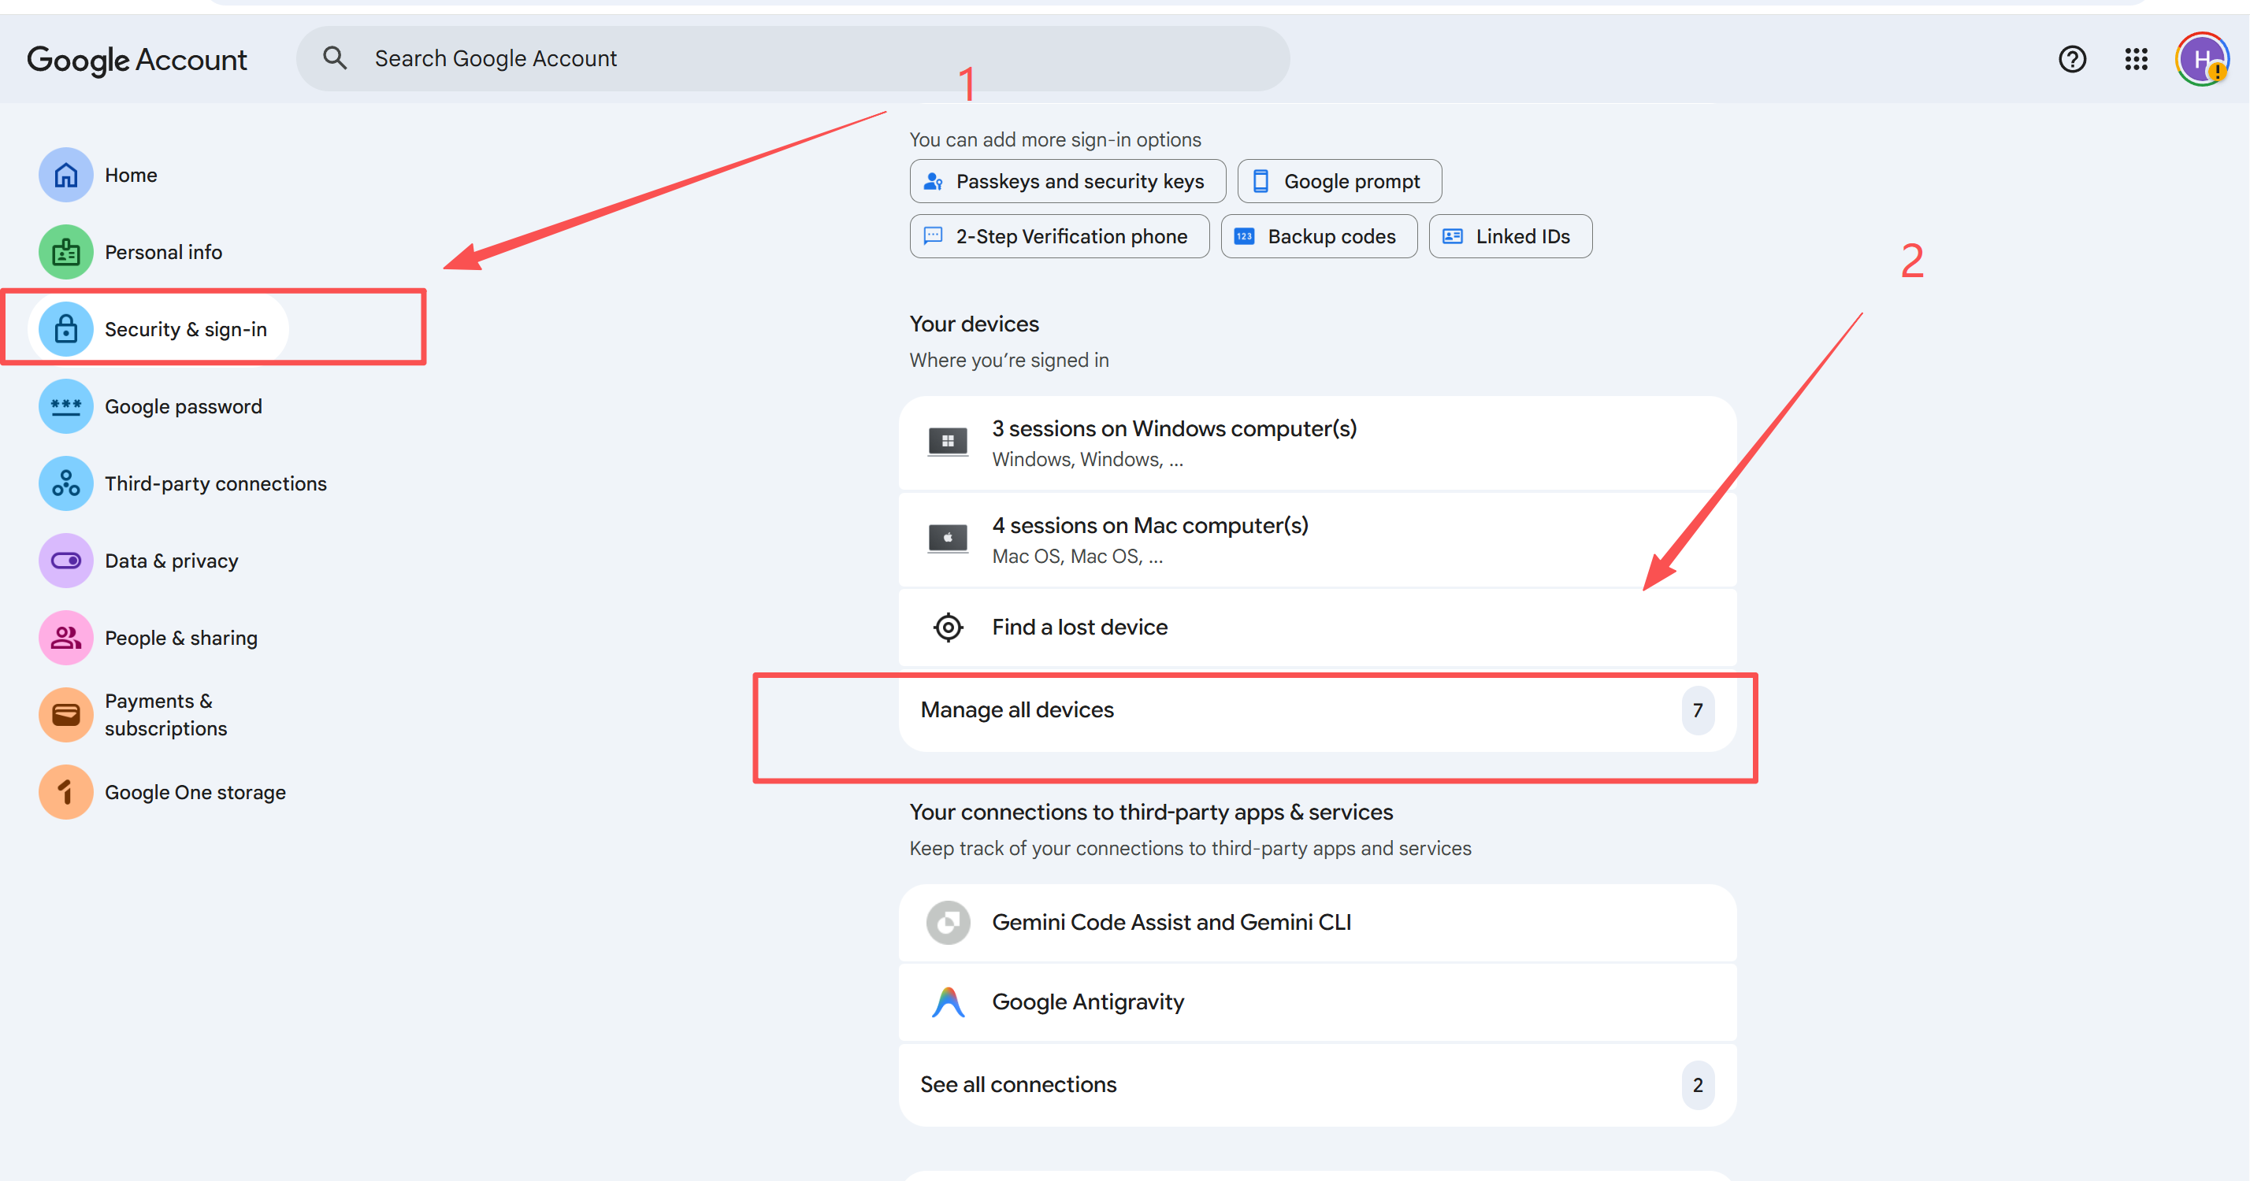Open Backup codes option
The height and width of the screenshot is (1181, 2250).
coord(1319,236)
